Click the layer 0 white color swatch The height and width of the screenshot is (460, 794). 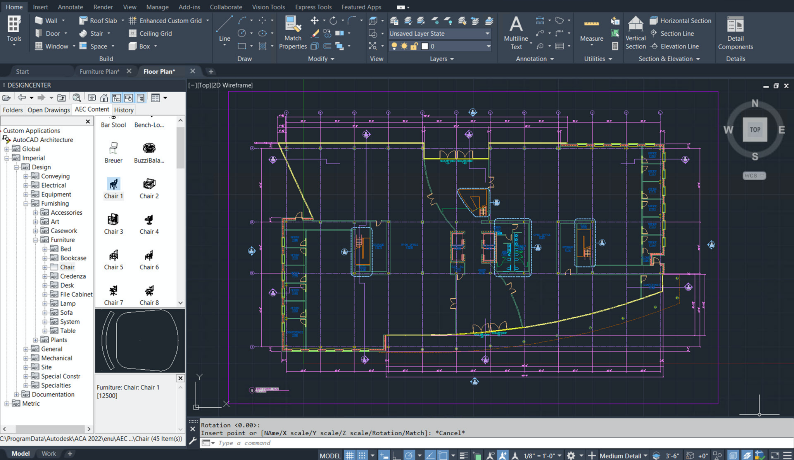click(x=425, y=47)
